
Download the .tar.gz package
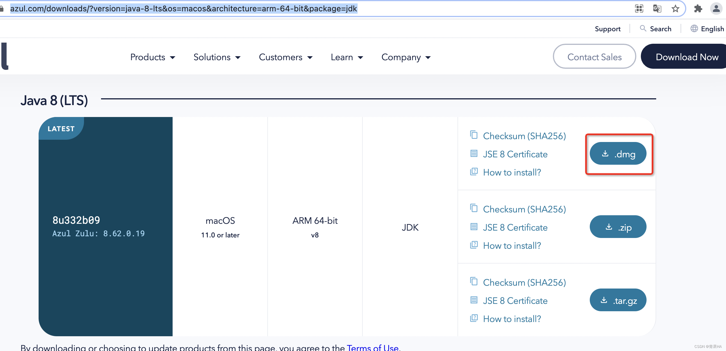pyautogui.click(x=618, y=300)
